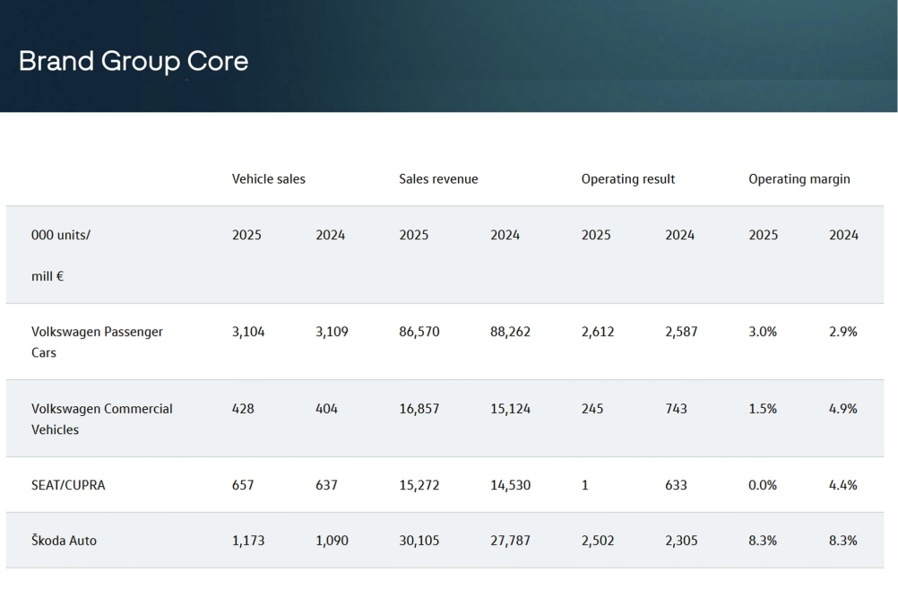
Task: Click the 2025 subheader under Vehicle sales
Action: [246, 236]
